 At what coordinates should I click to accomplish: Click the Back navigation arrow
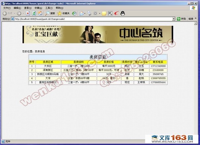pos(5,14)
